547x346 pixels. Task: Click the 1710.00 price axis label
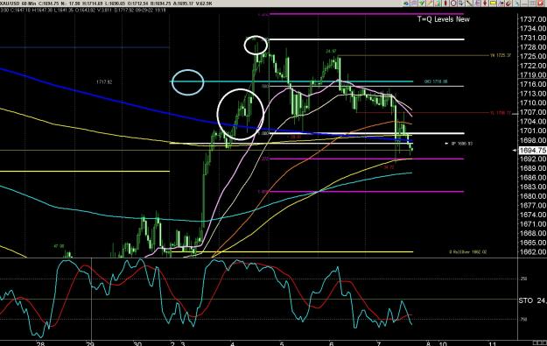tap(533, 102)
